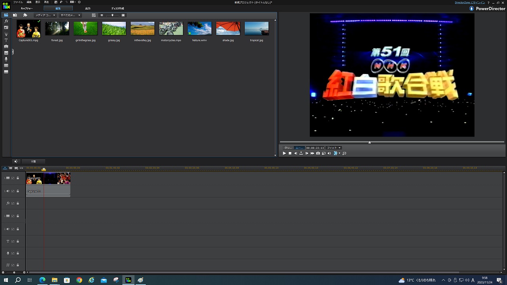Open the Voice-Over Recording Room microphone icon

pos(6,59)
